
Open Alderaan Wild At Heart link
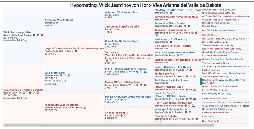(x=59, y=20)
